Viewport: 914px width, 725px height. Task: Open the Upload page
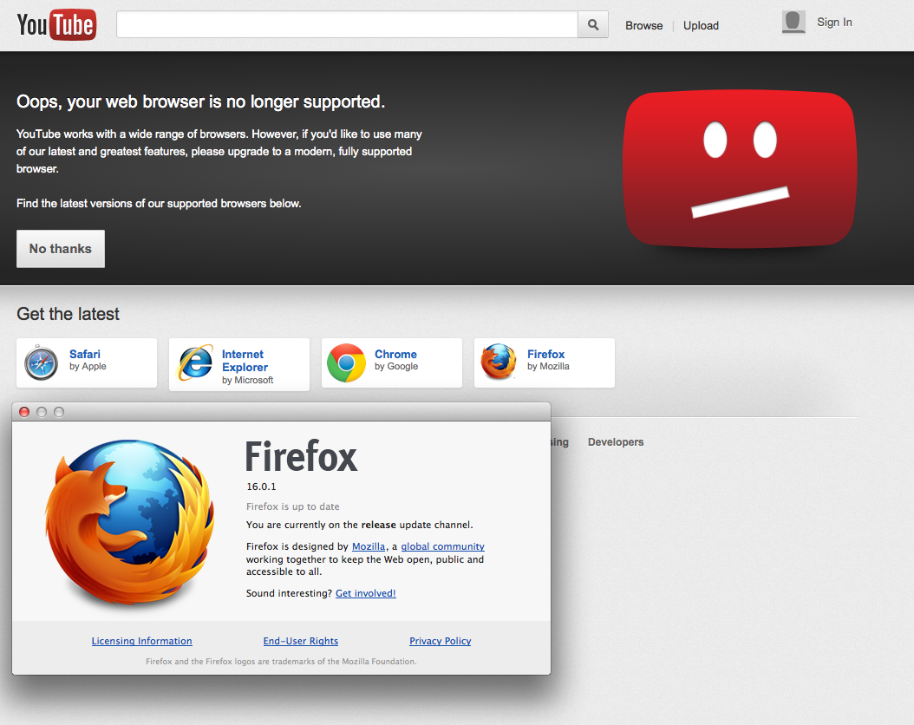pyautogui.click(x=701, y=26)
